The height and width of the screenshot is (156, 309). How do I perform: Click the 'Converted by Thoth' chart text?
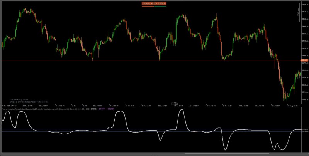pos(19,100)
